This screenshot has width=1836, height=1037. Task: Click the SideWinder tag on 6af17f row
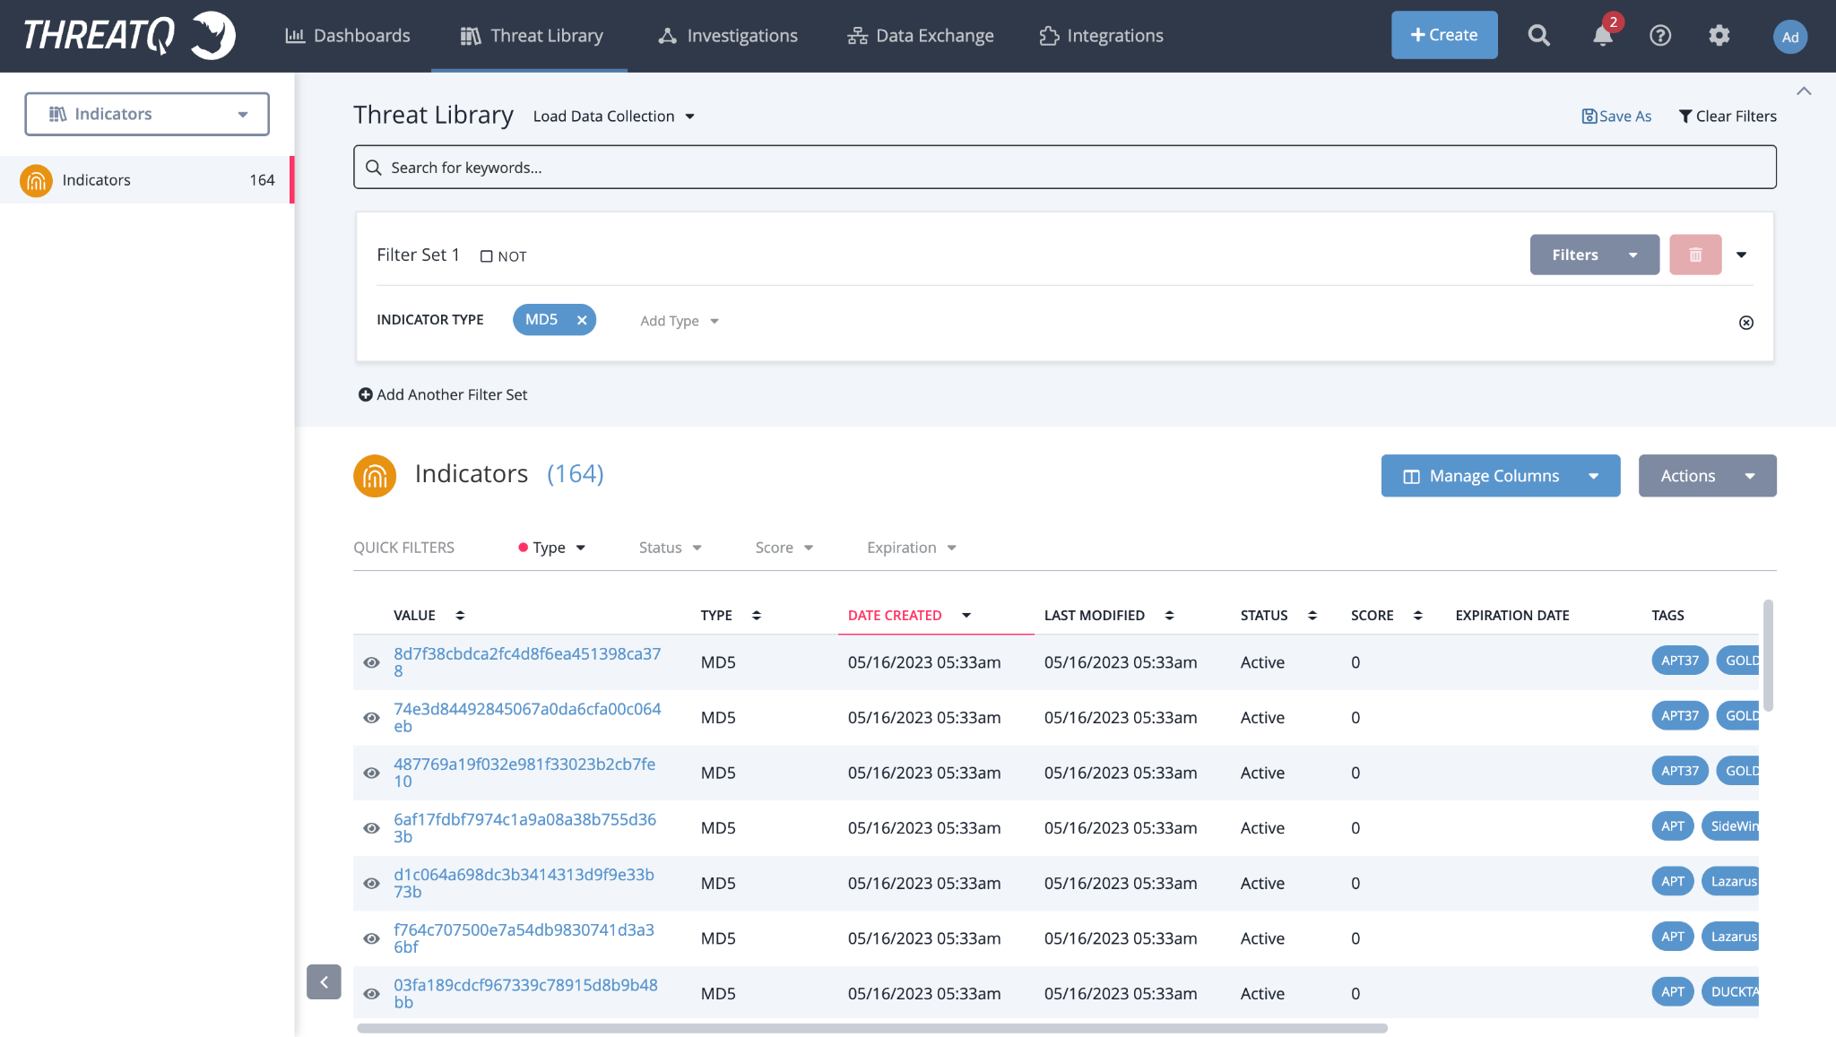[x=1730, y=826]
